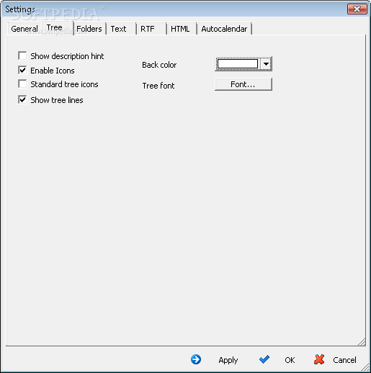Click the Back color label
This screenshot has width=371, height=373.
(159, 65)
